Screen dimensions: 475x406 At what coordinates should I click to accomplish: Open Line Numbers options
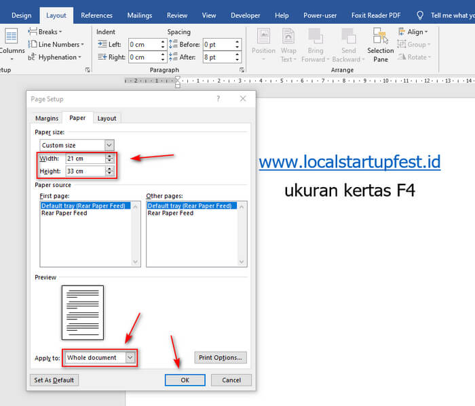(56, 45)
